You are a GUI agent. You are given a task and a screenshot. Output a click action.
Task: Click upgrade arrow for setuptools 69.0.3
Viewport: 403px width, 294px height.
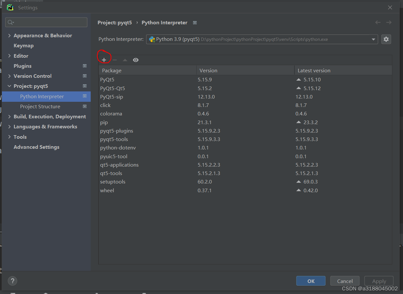299,182
